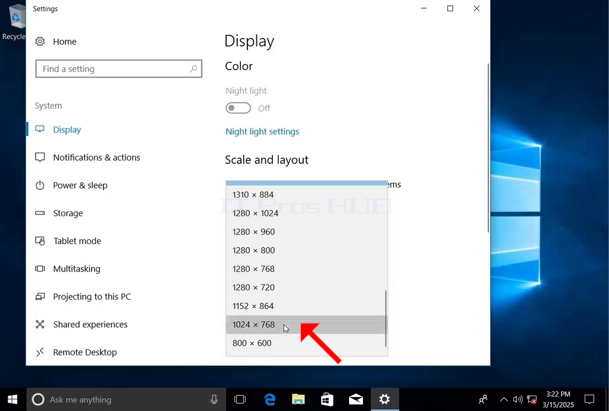This screenshot has height=411, width=609.
Task: Launch Microsoft Edge from the taskbar
Action: point(269,399)
